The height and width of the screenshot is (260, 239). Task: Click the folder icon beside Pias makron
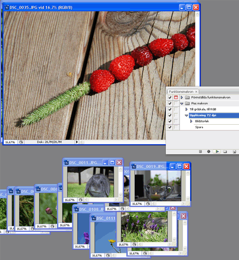pos(187,103)
